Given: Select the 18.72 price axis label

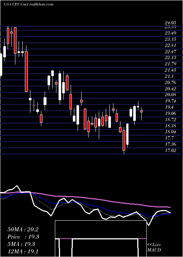Looking at the screenshot, I should 170,120.
